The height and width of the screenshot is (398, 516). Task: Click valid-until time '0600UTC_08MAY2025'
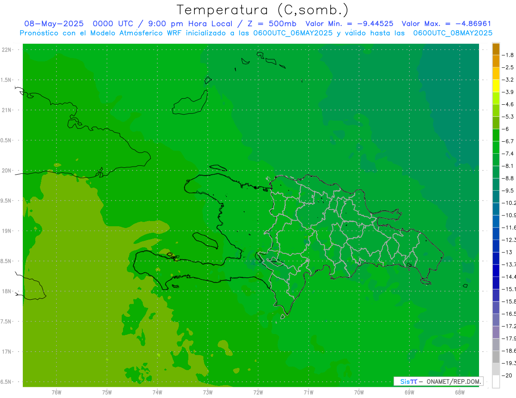(452, 33)
